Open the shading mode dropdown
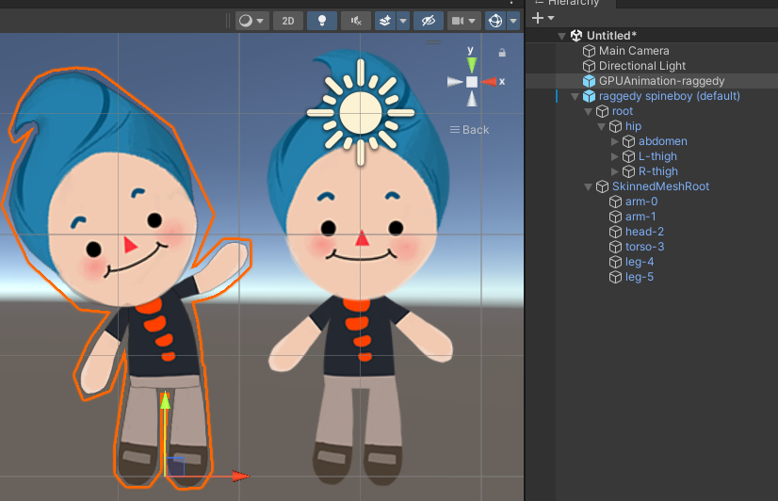Viewport: 778px width, 501px height. tap(251, 21)
